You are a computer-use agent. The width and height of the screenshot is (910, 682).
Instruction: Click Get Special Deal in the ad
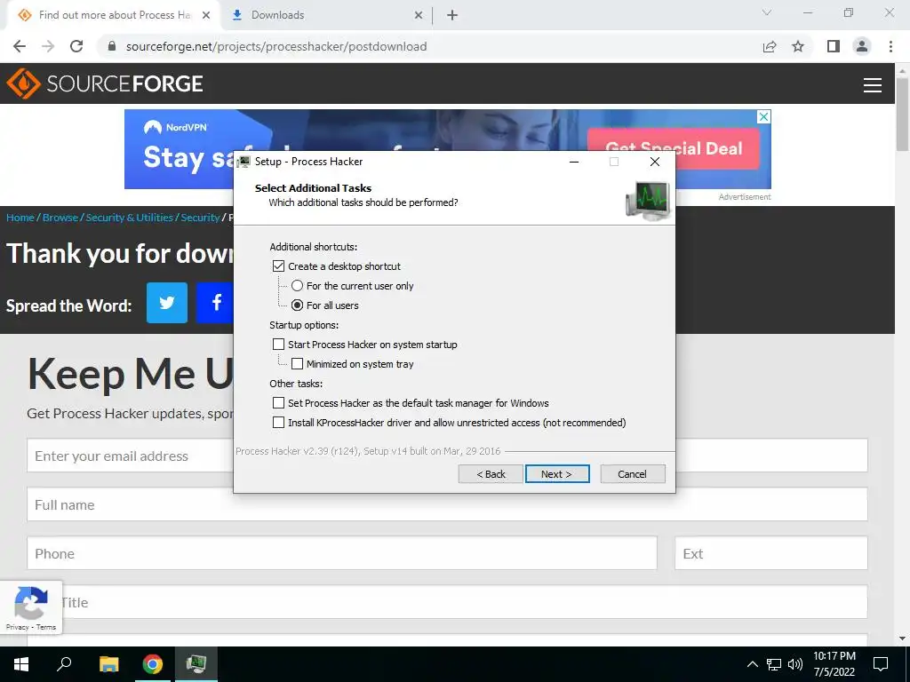tap(674, 148)
